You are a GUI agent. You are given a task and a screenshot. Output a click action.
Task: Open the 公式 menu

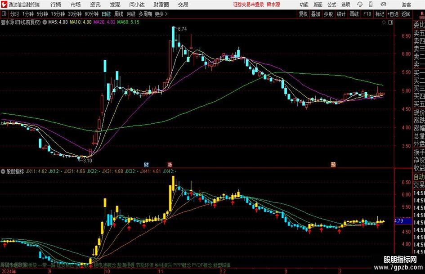(332, 4)
